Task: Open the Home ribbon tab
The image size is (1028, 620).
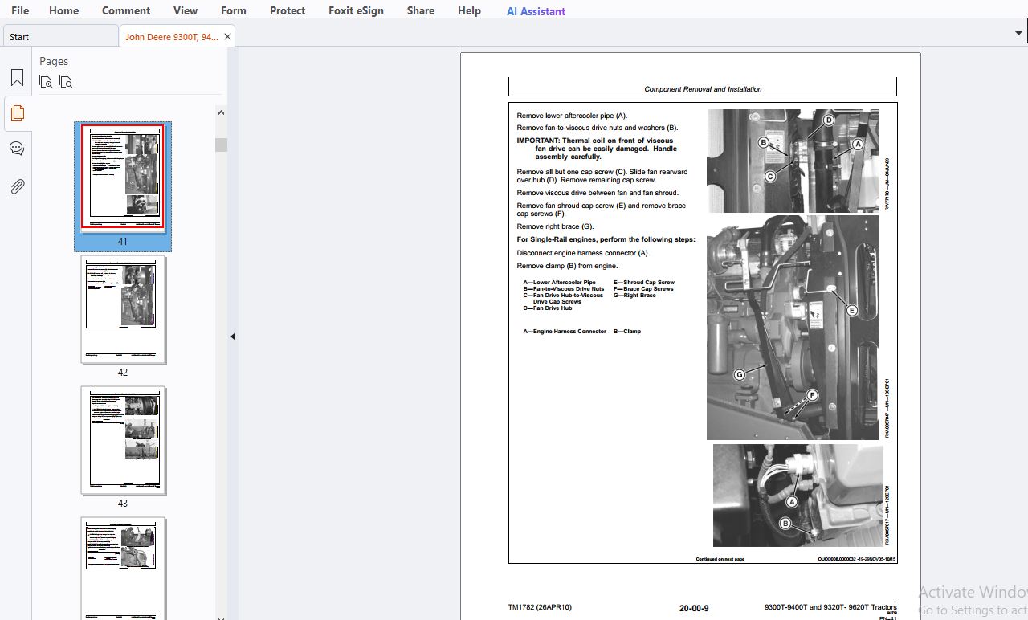Action: point(63,10)
